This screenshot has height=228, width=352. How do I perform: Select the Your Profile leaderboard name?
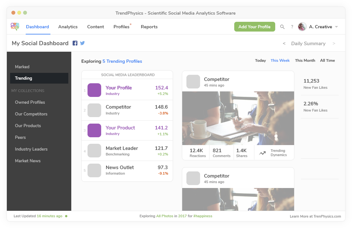click(x=119, y=88)
